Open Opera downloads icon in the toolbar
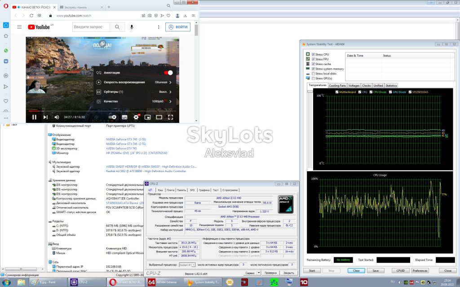The image size is (460, 287). click(186, 16)
